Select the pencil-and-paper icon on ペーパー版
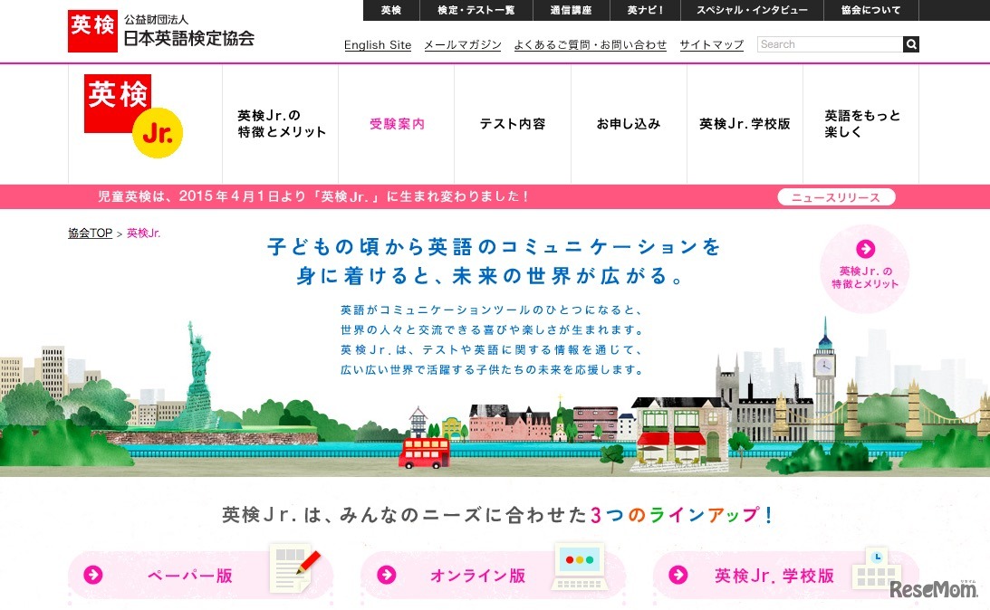The image size is (990, 610). [293, 568]
